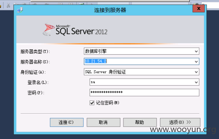This screenshot has width=219, height=139.
Task: Click the Cancel (取消) button
Action: tap(104, 122)
